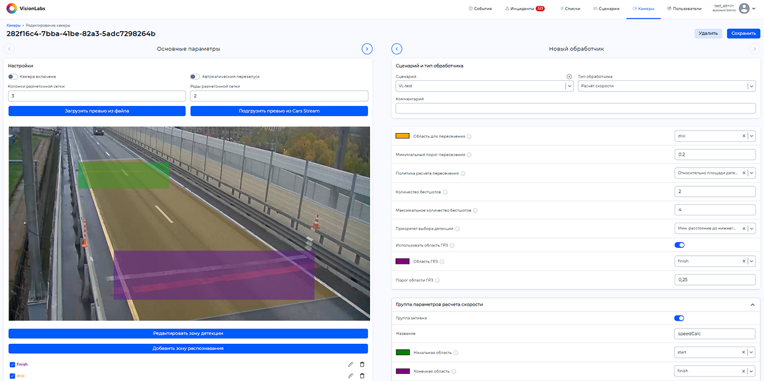764x381 pixels.
Task: Click the Сохранить button
Action: 743,33
